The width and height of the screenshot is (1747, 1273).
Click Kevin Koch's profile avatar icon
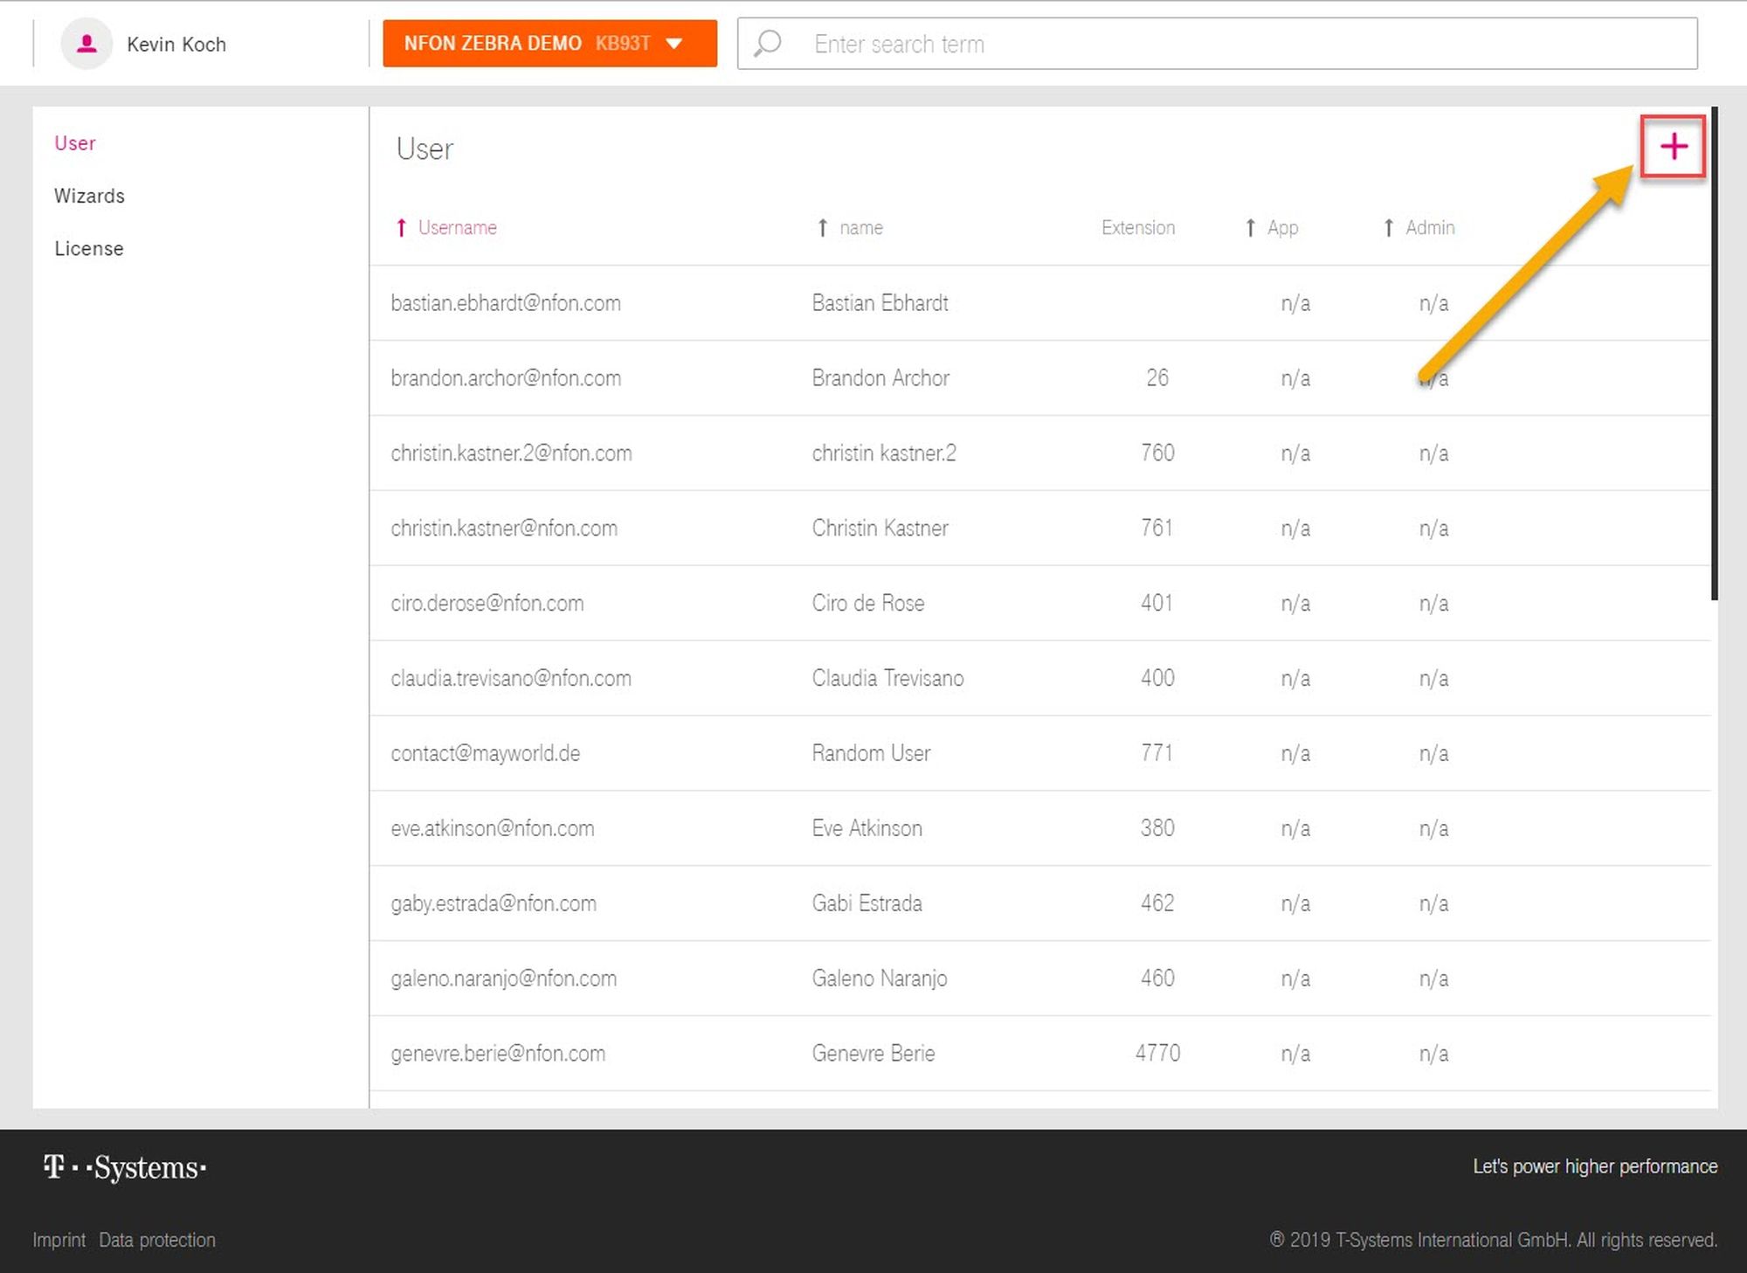(86, 44)
